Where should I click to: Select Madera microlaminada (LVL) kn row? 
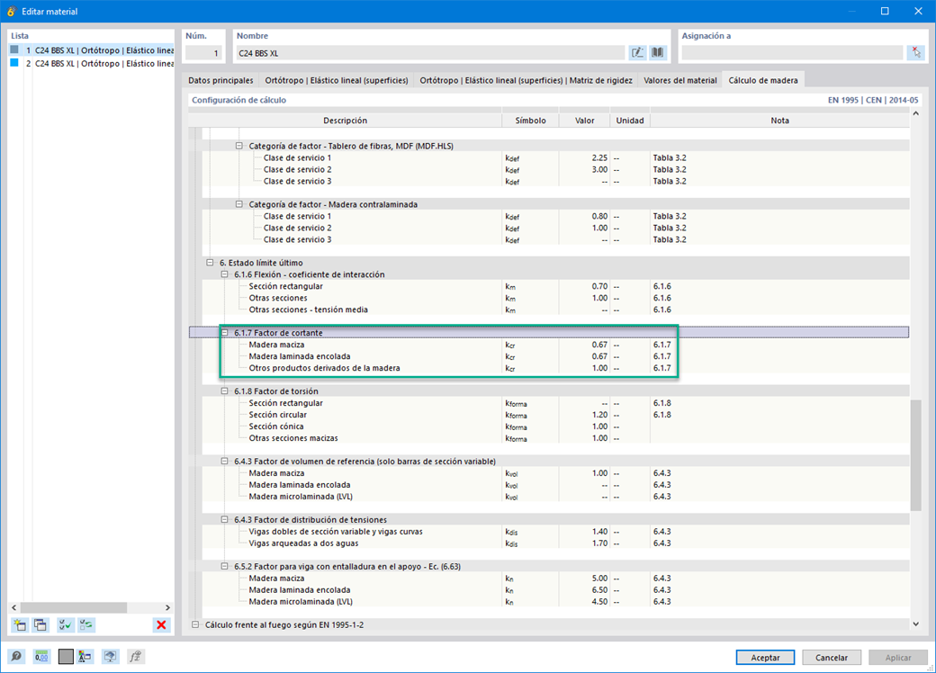click(x=555, y=601)
